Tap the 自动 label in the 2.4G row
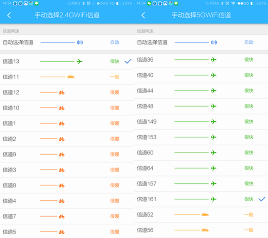Screen dimensions: 268x238 pos(115,42)
